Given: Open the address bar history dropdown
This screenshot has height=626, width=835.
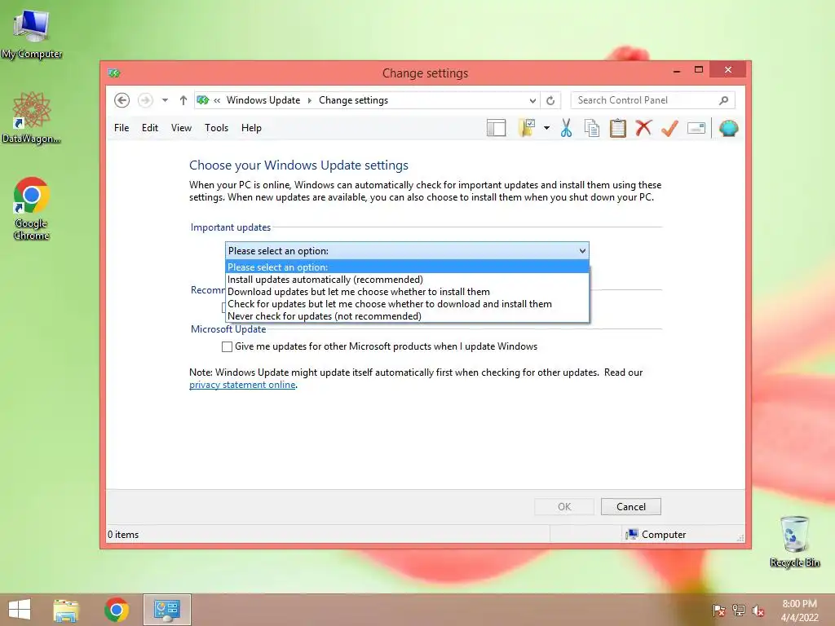Looking at the screenshot, I should pyautogui.click(x=532, y=100).
